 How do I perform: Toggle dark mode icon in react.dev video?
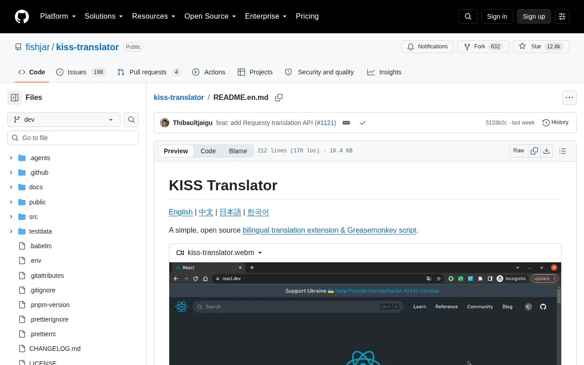point(528,307)
